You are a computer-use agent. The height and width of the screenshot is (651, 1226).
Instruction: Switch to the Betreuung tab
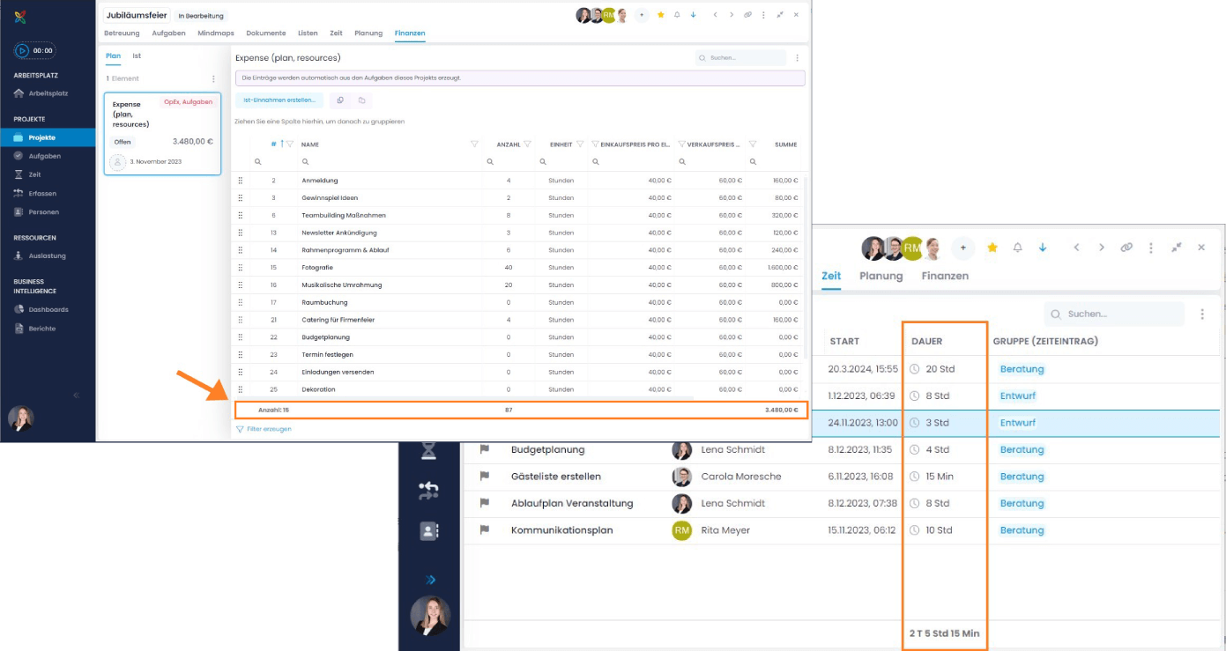122,33
